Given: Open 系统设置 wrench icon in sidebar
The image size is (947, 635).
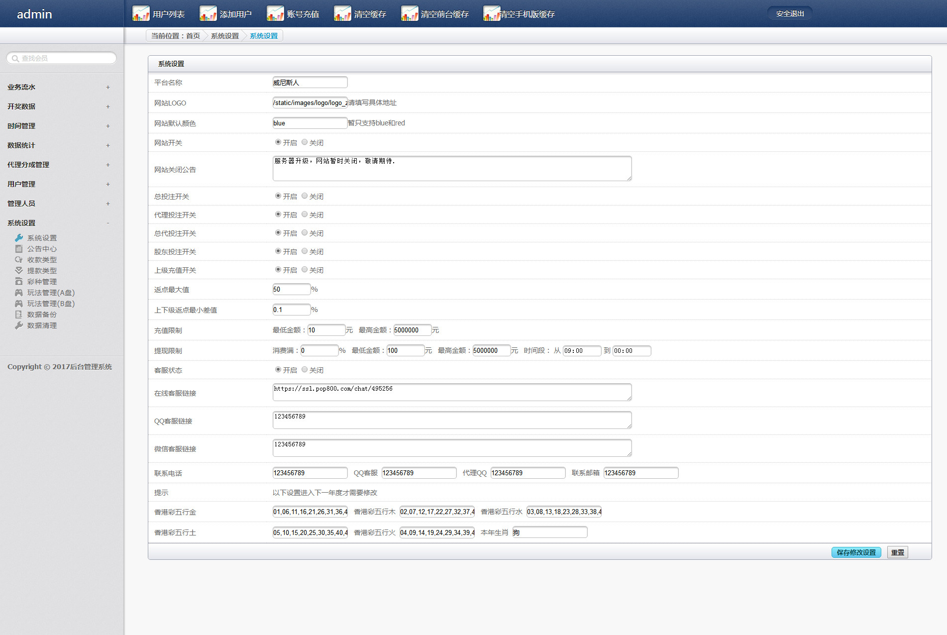Looking at the screenshot, I should click(x=19, y=238).
